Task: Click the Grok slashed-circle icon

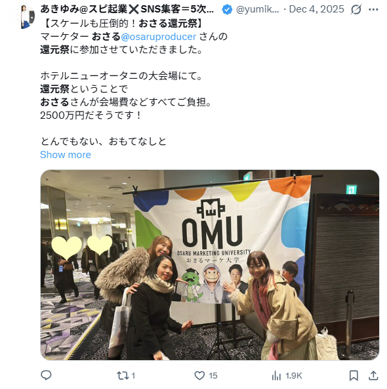Action: pos(356,10)
